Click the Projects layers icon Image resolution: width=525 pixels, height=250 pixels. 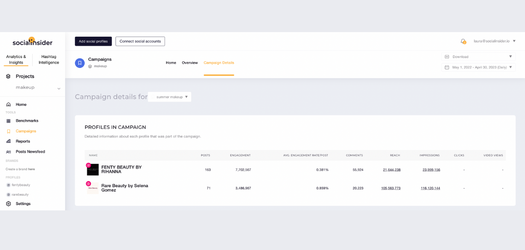tap(8, 76)
